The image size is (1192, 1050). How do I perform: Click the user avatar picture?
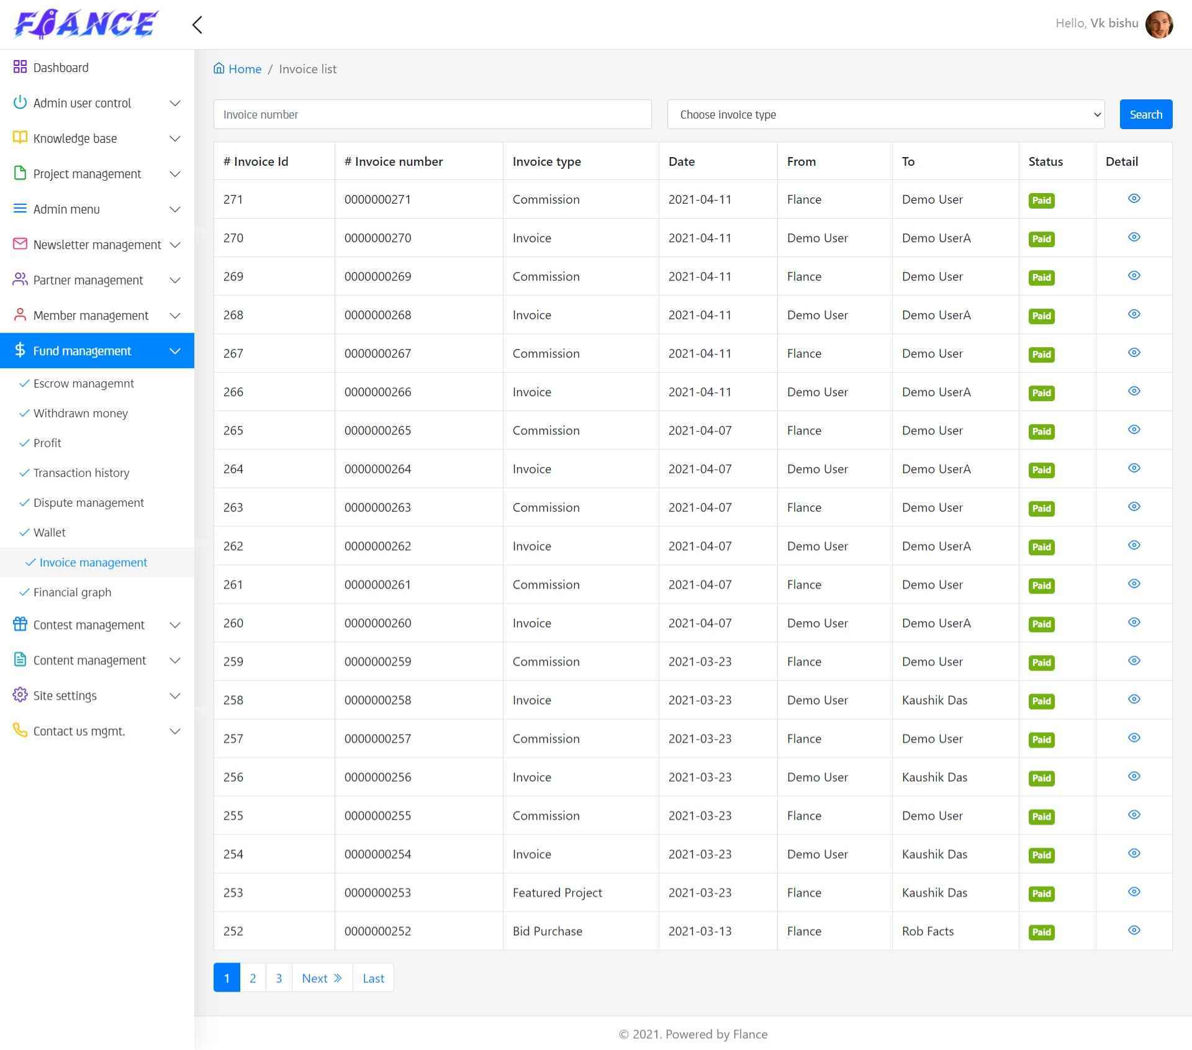click(1158, 24)
